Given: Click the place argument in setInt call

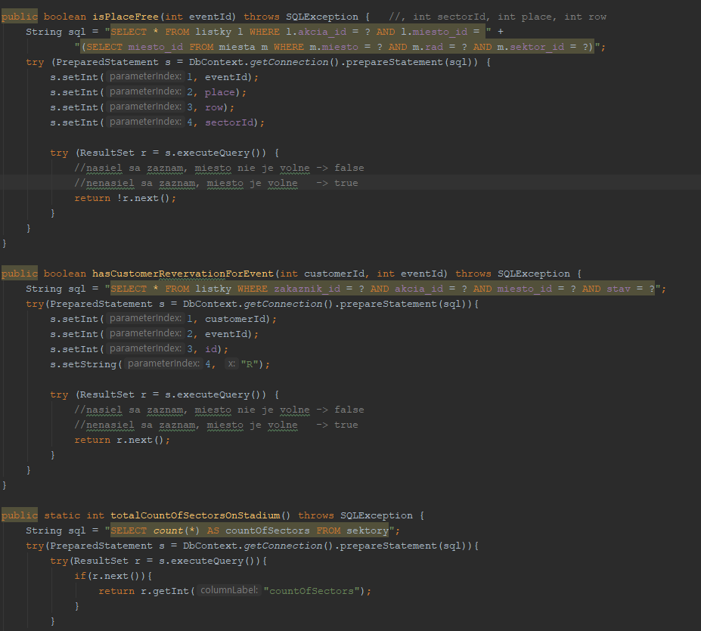Looking at the screenshot, I should [x=220, y=92].
